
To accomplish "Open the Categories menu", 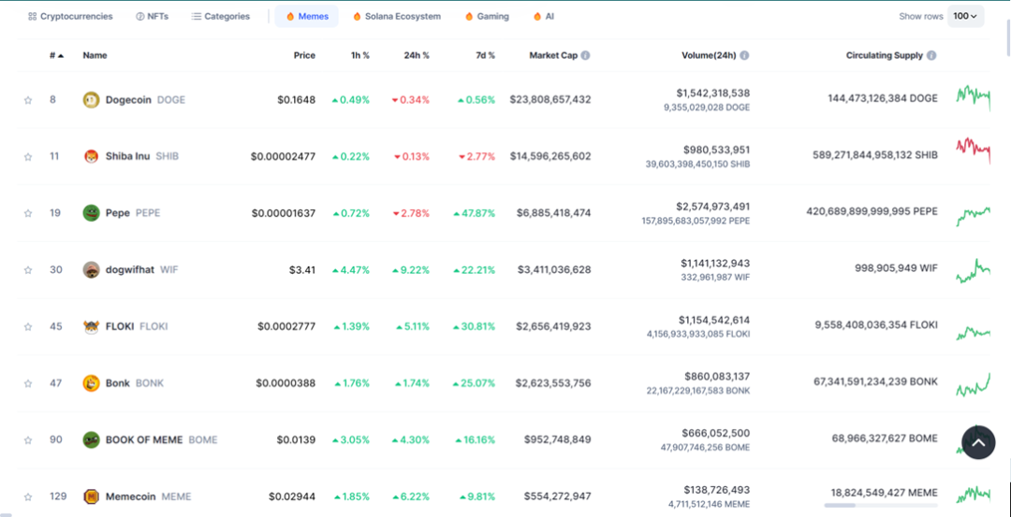I will [221, 17].
